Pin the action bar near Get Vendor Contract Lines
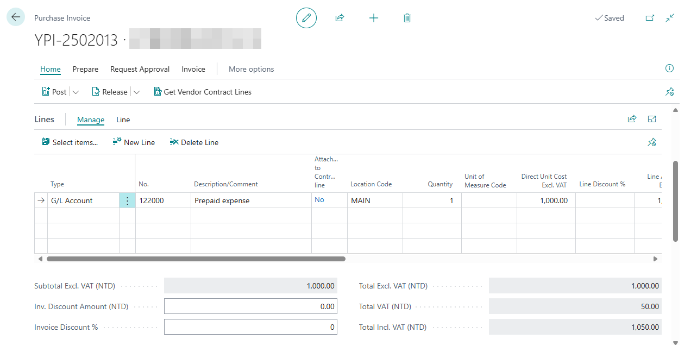The image size is (697, 345). coord(669,92)
